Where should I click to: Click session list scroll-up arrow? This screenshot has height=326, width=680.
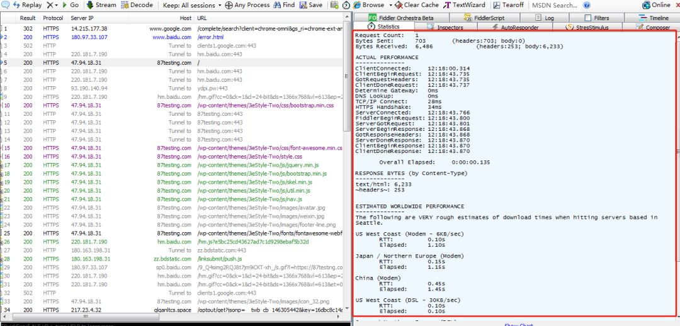[x=346, y=18]
